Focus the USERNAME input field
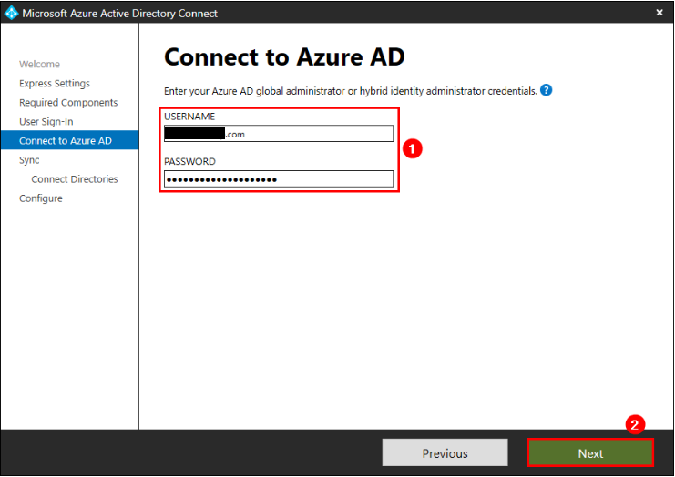Viewport: 675px width, 477px height. point(279,134)
